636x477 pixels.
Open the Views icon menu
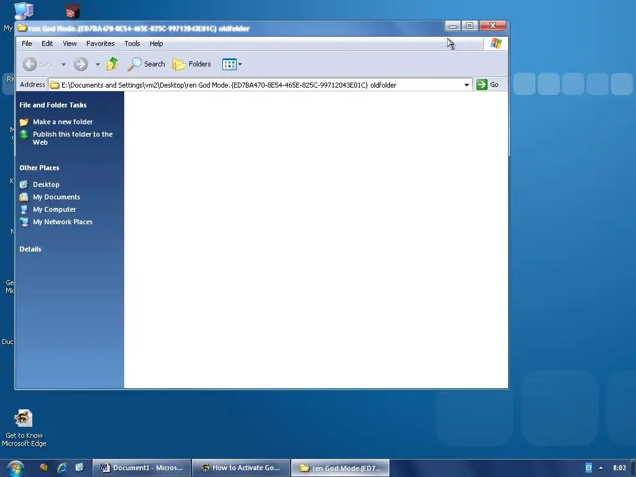point(232,64)
